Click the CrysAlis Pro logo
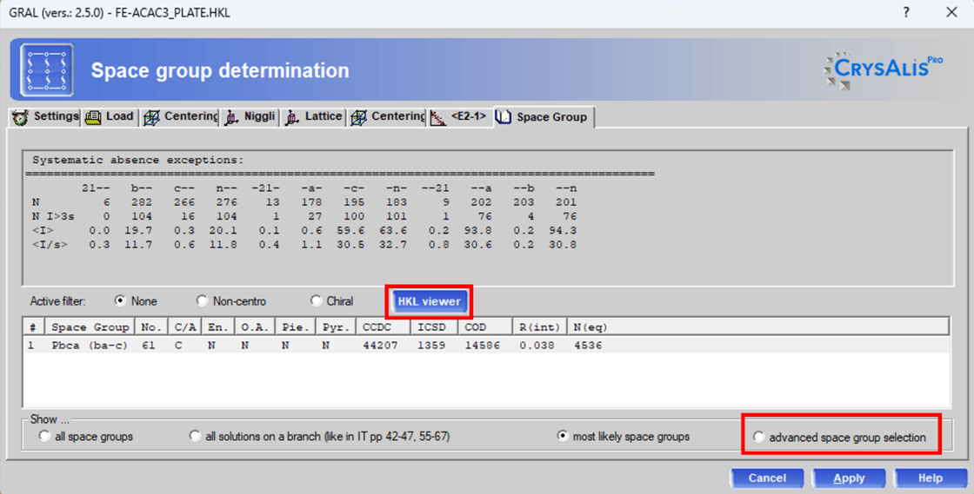The image size is (974, 494). tap(884, 71)
